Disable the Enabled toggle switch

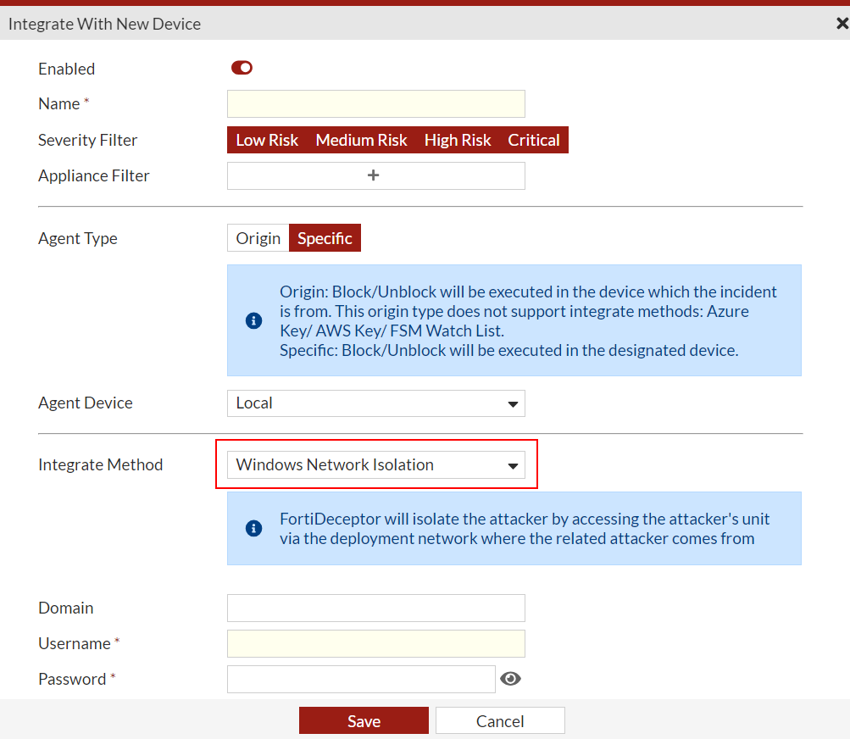pyautogui.click(x=241, y=68)
